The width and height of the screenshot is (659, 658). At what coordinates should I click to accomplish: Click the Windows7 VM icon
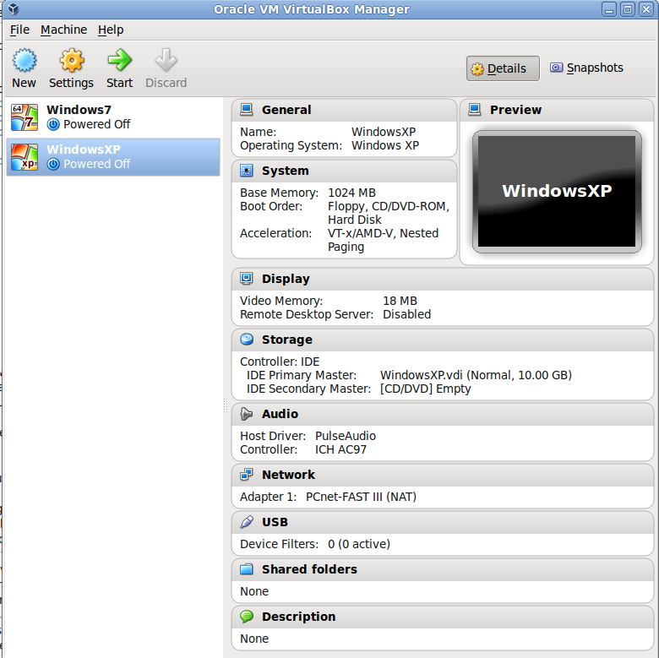pyautogui.click(x=25, y=117)
